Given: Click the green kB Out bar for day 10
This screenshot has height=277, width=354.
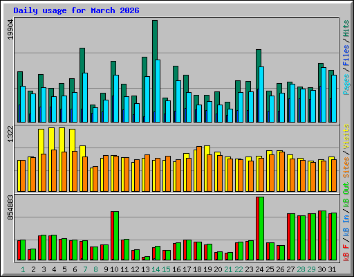Looking at the screenshot, I should (x=116, y=236).
